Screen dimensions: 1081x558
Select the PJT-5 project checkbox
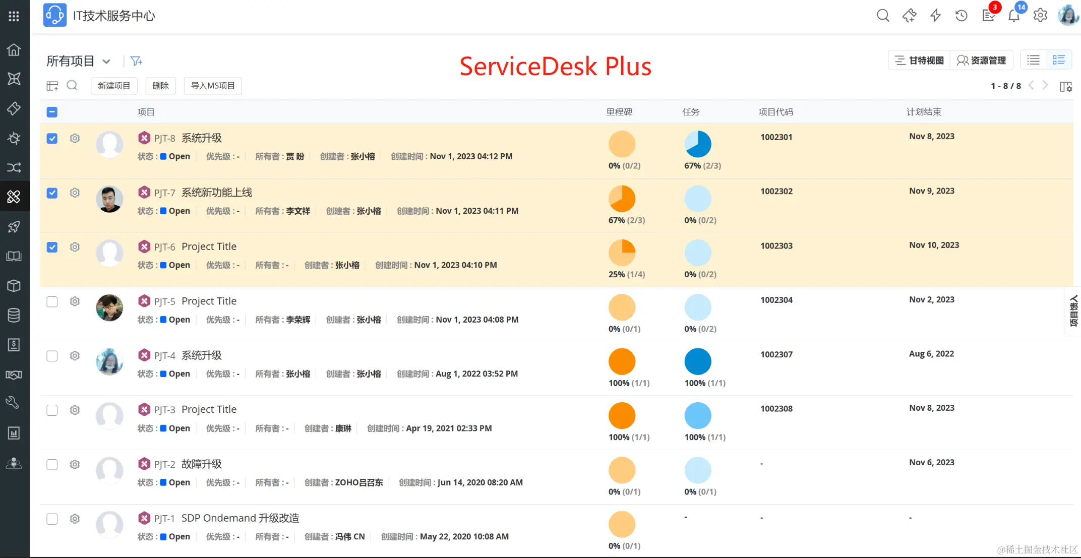point(52,301)
